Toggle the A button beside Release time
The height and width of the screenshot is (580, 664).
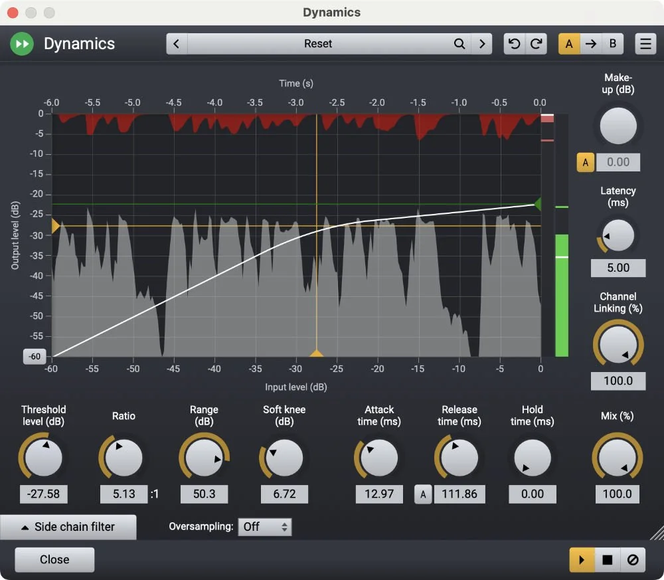tap(423, 494)
